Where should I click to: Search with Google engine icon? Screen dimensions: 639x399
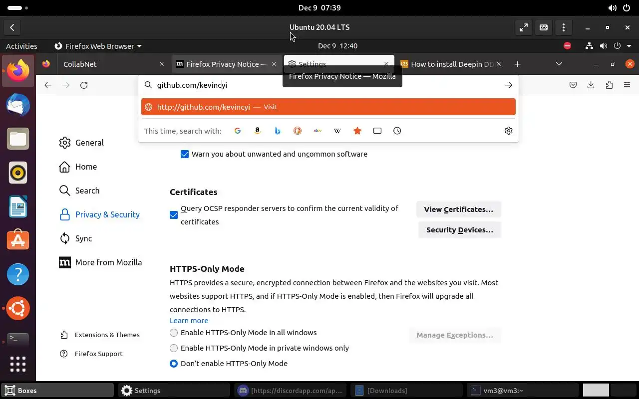(238, 131)
